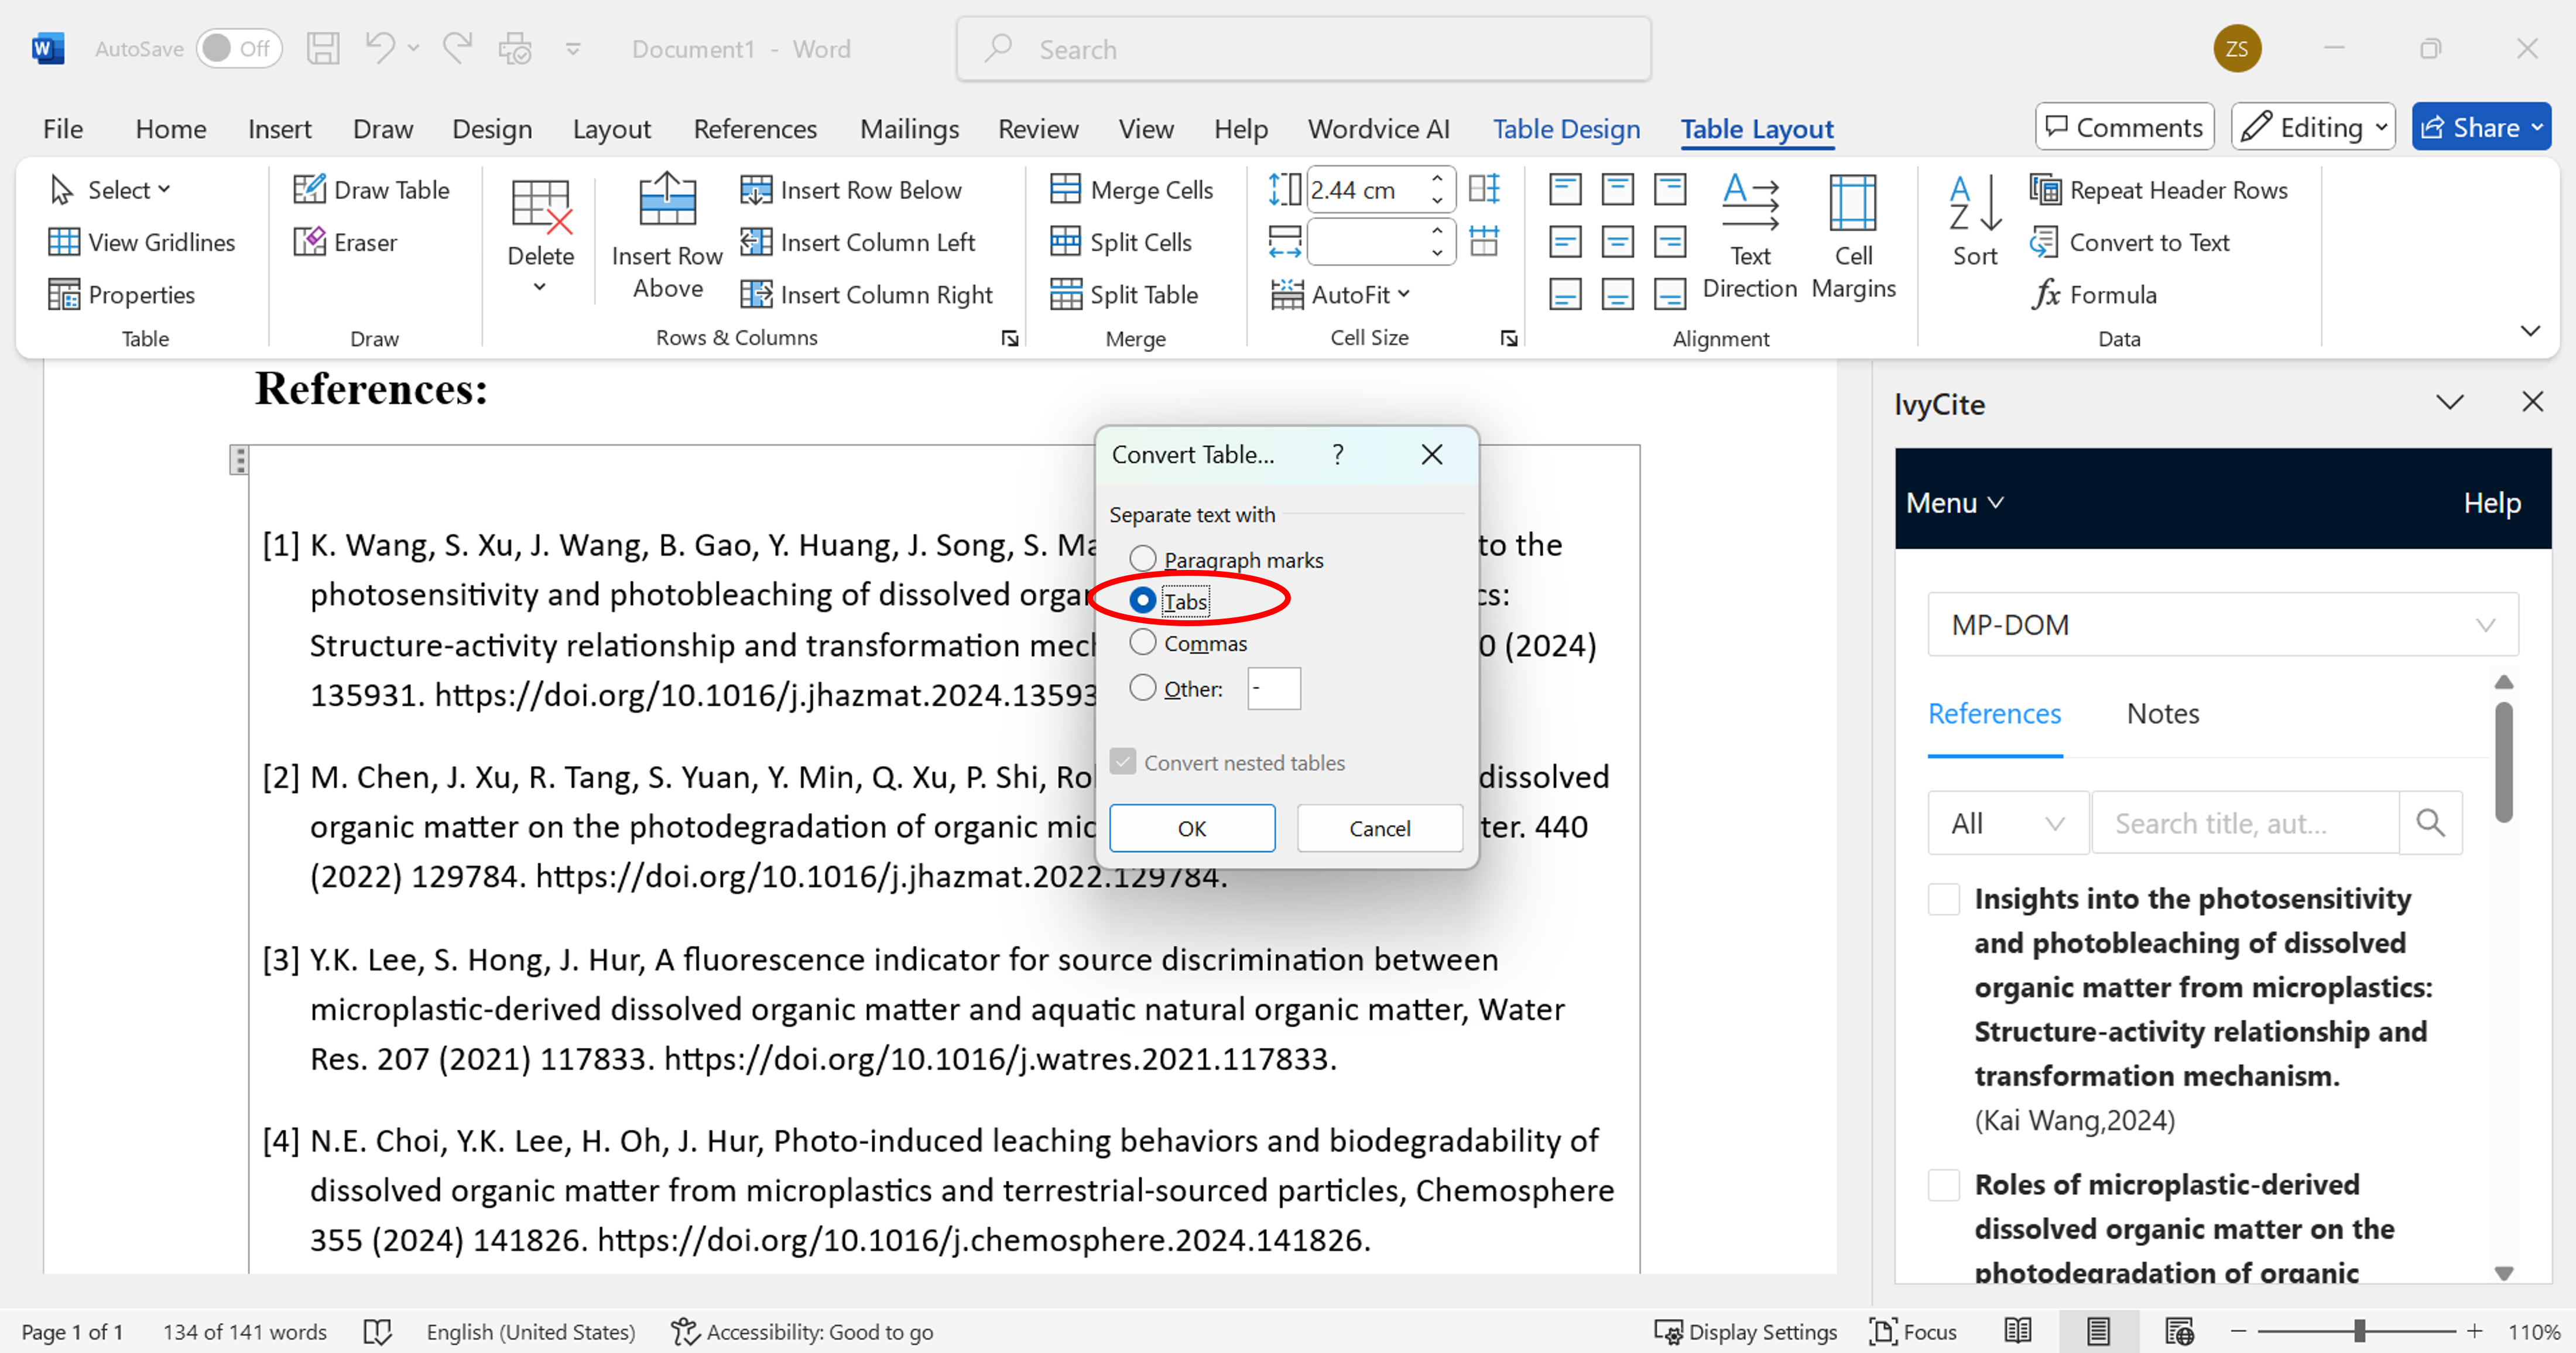2576x1353 pixels.
Task: Click the IvyCite search magnifier icon
Action: coord(2431,822)
